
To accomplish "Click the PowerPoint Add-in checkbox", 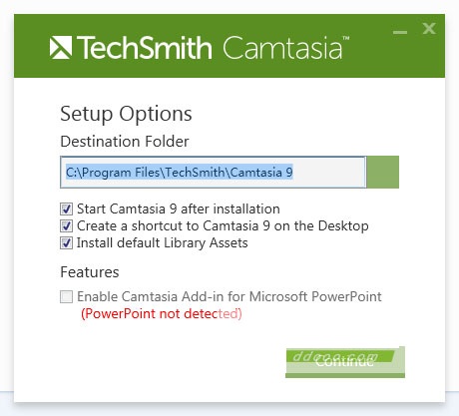I will click(x=66, y=296).
